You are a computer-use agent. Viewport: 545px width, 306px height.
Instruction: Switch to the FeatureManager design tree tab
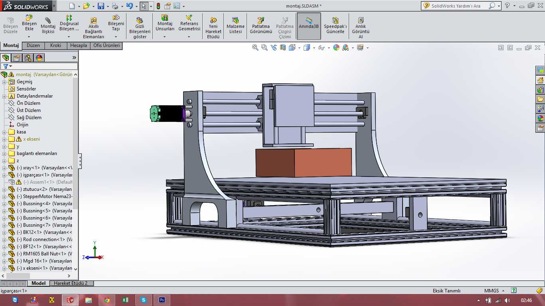click(6, 58)
